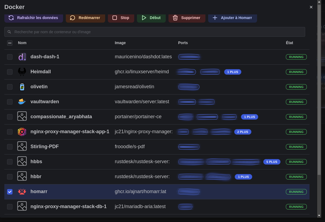Select the vaultwarden container checkbox
Image resolution: width=325 pixels, height=222 pixels.
[10, 102]
